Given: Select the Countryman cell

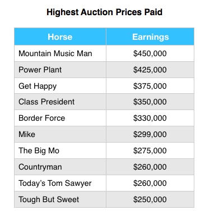Looking at the screenshot, I should 60,167.
